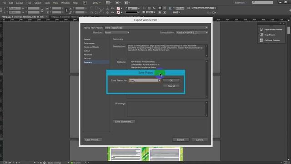The image size is (291, 164).
Task: Open the Essentials workspace switcher
Action: (241, 3)
